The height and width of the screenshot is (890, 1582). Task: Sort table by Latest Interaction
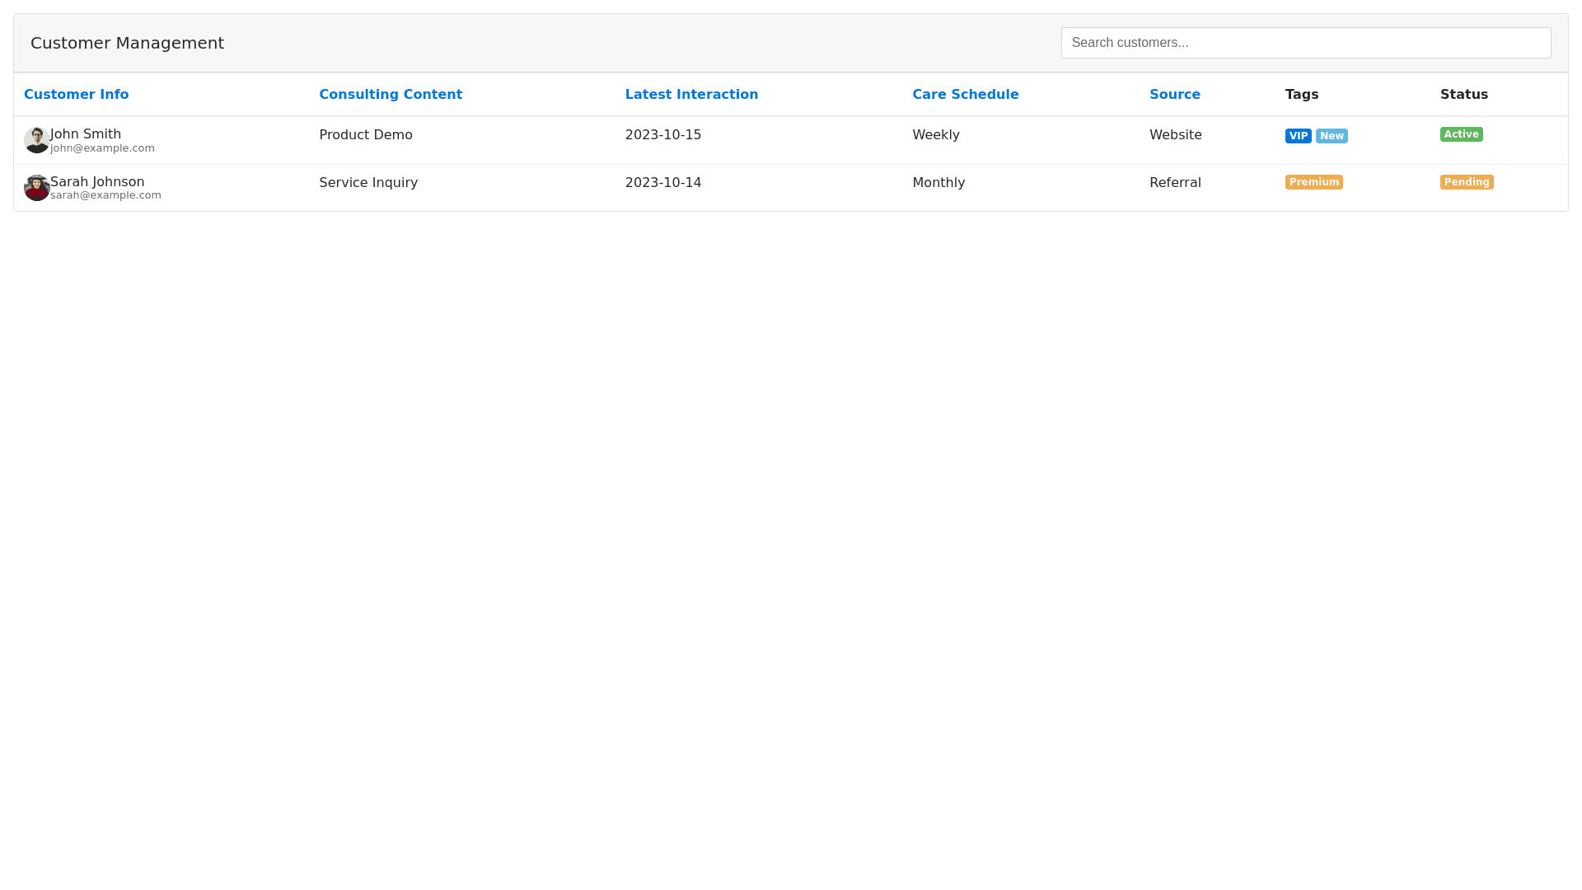691,94
